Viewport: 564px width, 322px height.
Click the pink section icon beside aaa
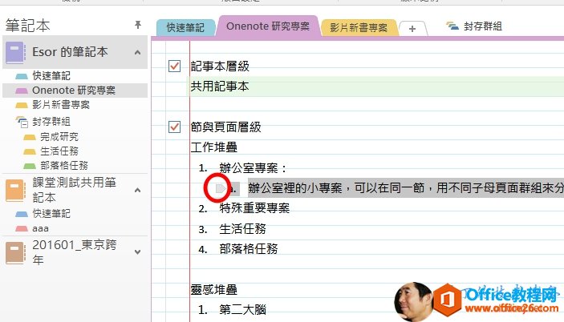(22, 228)
